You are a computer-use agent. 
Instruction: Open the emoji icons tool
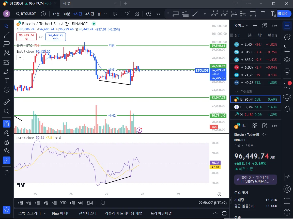coord(6,90)
